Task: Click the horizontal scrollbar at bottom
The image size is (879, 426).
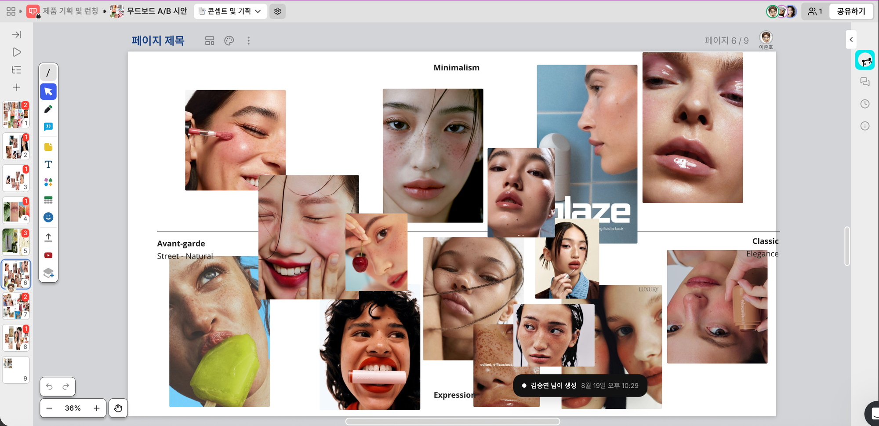Action: click(452, 421)
